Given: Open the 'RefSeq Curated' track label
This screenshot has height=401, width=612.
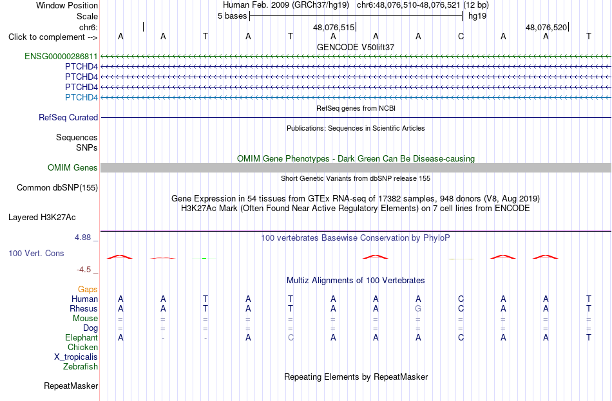Looking at the screenshot, I should (68, 117).
